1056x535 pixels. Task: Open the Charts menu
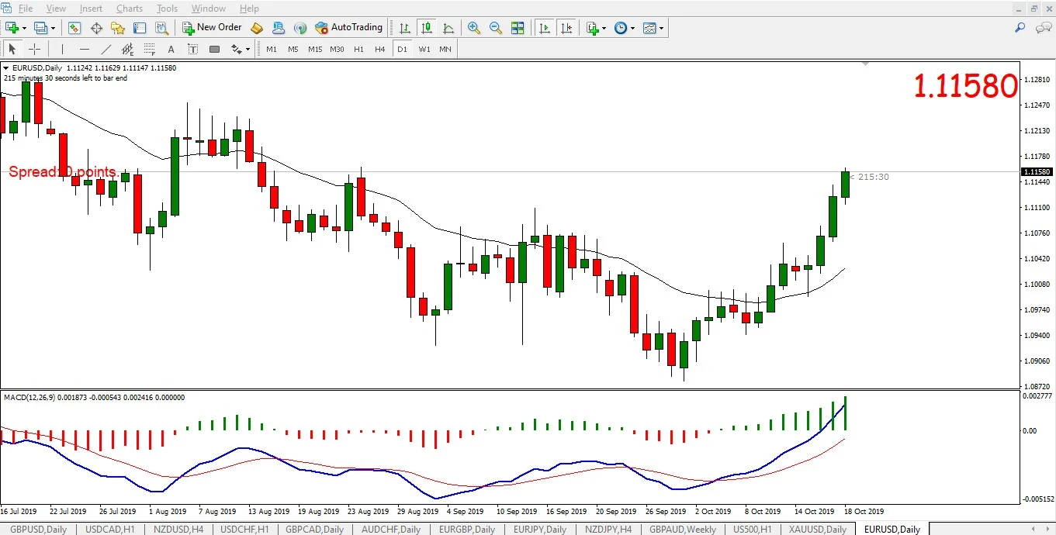click(130, 9)
